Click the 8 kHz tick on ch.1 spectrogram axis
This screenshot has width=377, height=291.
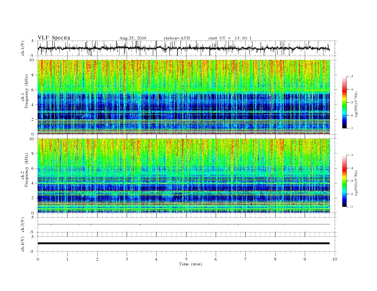point(33,75)
